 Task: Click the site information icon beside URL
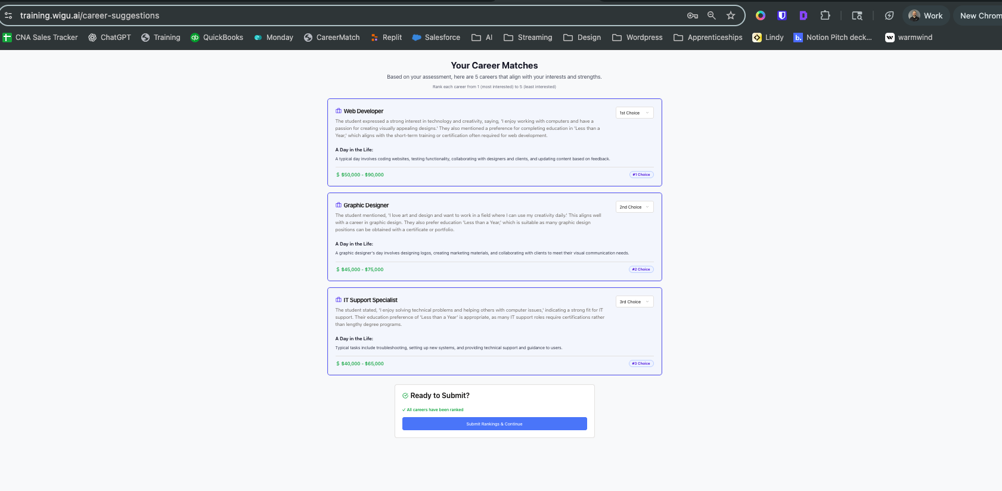[x=8, y=15]
